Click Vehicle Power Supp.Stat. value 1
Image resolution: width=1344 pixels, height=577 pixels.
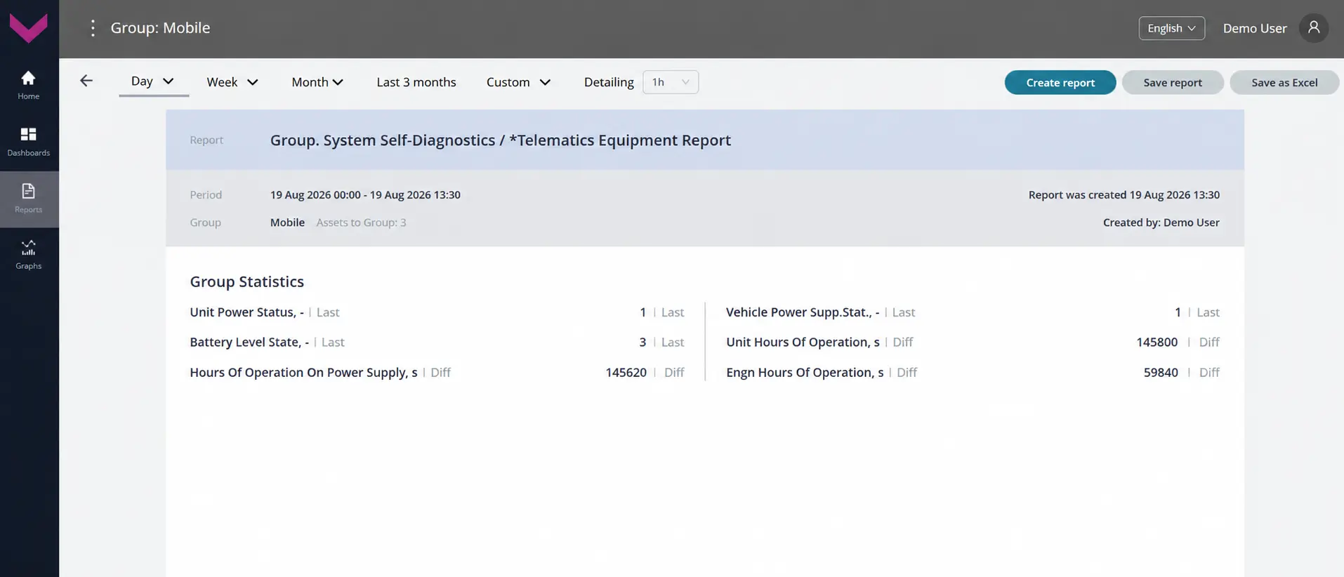point(1178,312)
